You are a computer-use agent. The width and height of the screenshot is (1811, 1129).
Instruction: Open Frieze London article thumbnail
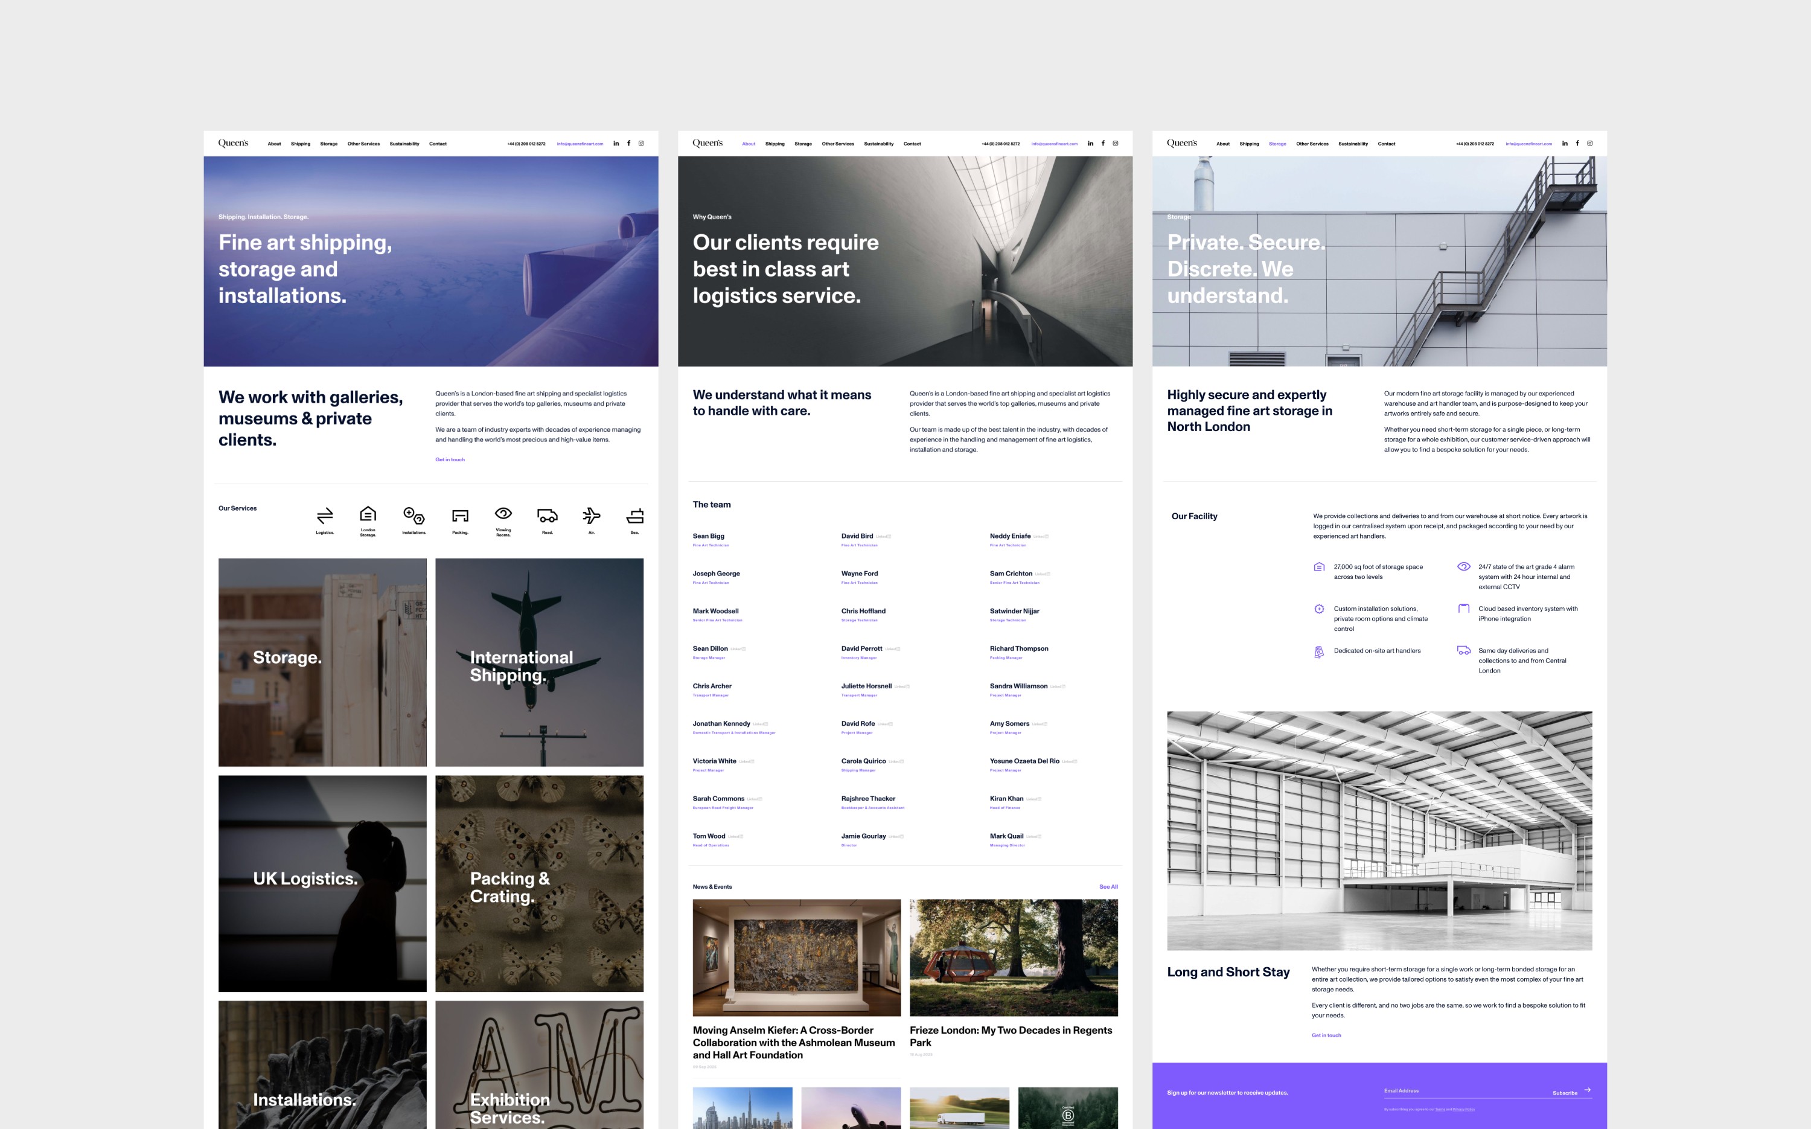click(x=1013, y=958)
